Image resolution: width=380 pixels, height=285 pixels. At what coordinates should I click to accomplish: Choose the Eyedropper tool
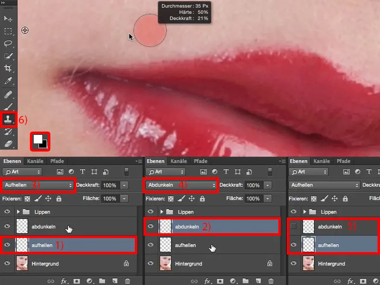click(8, 81)
